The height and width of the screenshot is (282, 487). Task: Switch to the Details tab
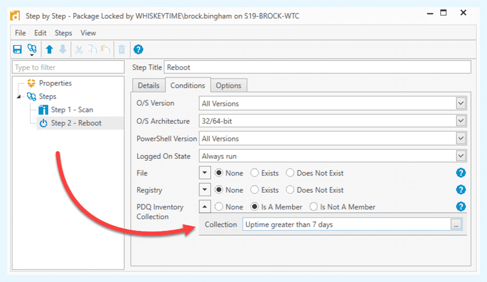149,86
